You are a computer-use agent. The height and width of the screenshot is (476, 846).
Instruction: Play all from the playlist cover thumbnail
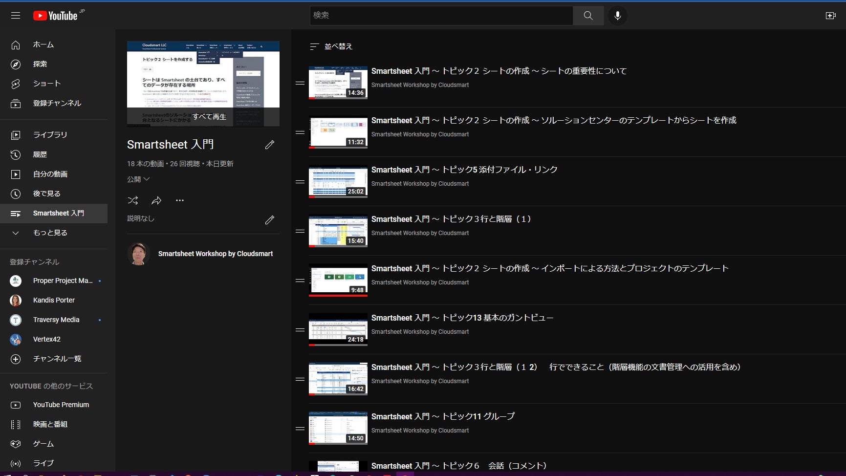[x=203, y=84]
